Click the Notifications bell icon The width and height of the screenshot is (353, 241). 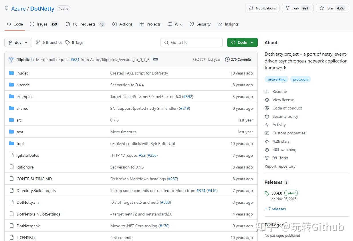coord(251,8)
